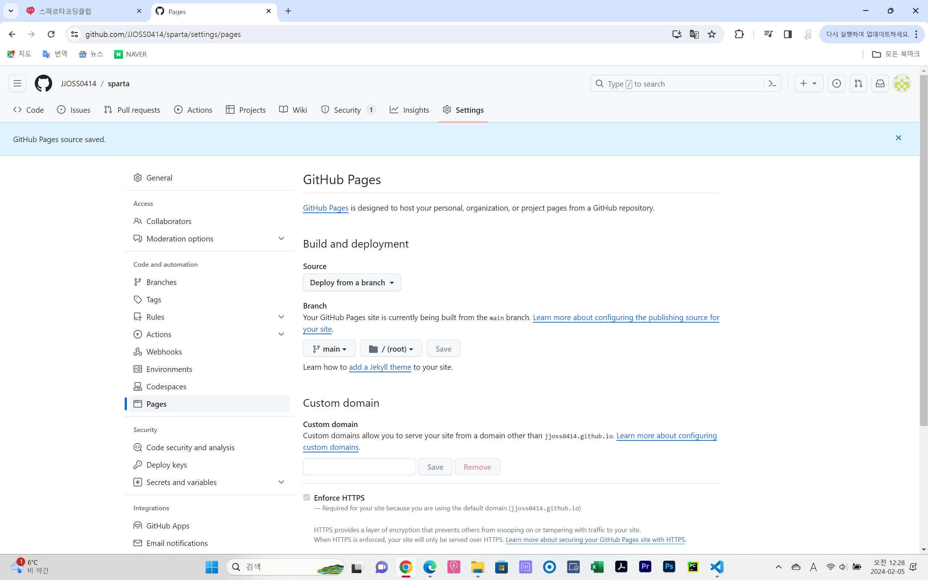Open Excel from the taskbar

[x=597, y=567]
